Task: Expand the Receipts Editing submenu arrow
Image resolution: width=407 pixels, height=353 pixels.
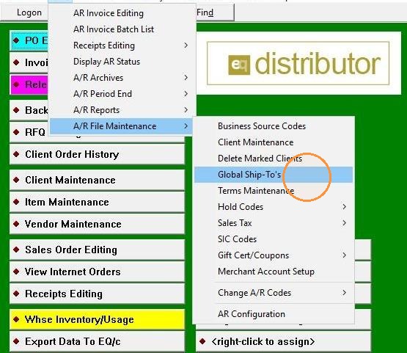Action: tap(186, 46)
